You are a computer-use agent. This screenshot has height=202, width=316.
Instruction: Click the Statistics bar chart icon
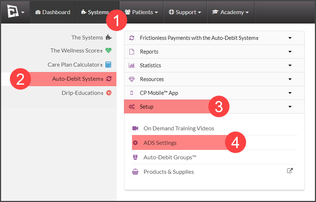coord(132,66)
